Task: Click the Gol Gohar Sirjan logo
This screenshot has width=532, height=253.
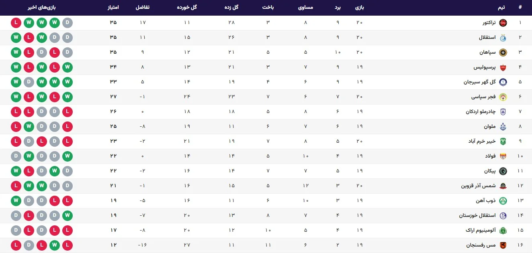Action: pyautogui.click(x=503, y=82)
